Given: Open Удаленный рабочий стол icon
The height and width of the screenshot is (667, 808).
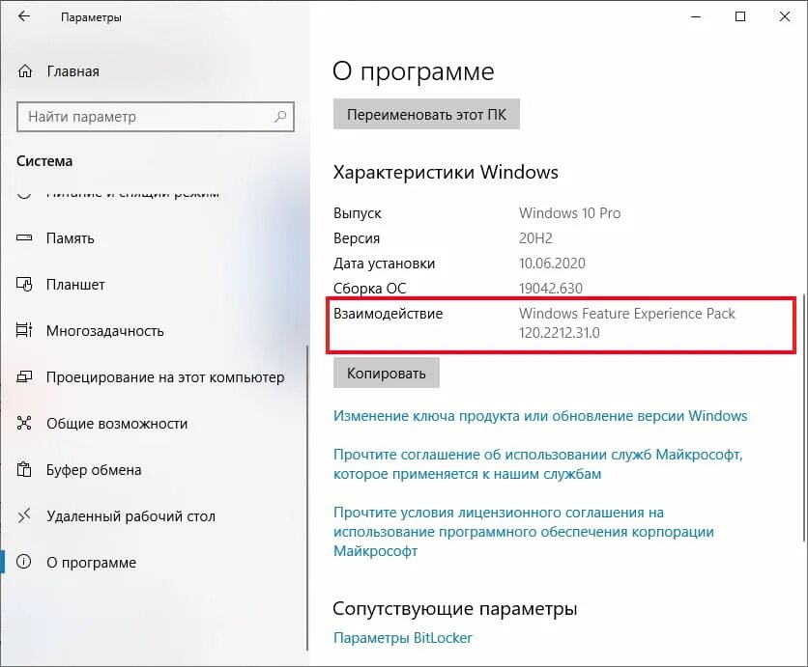Looking at the screenshot, I should point(24,515).
